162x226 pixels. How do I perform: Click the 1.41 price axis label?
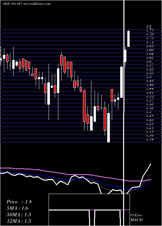pyautogui.click(x=150, y=93)
